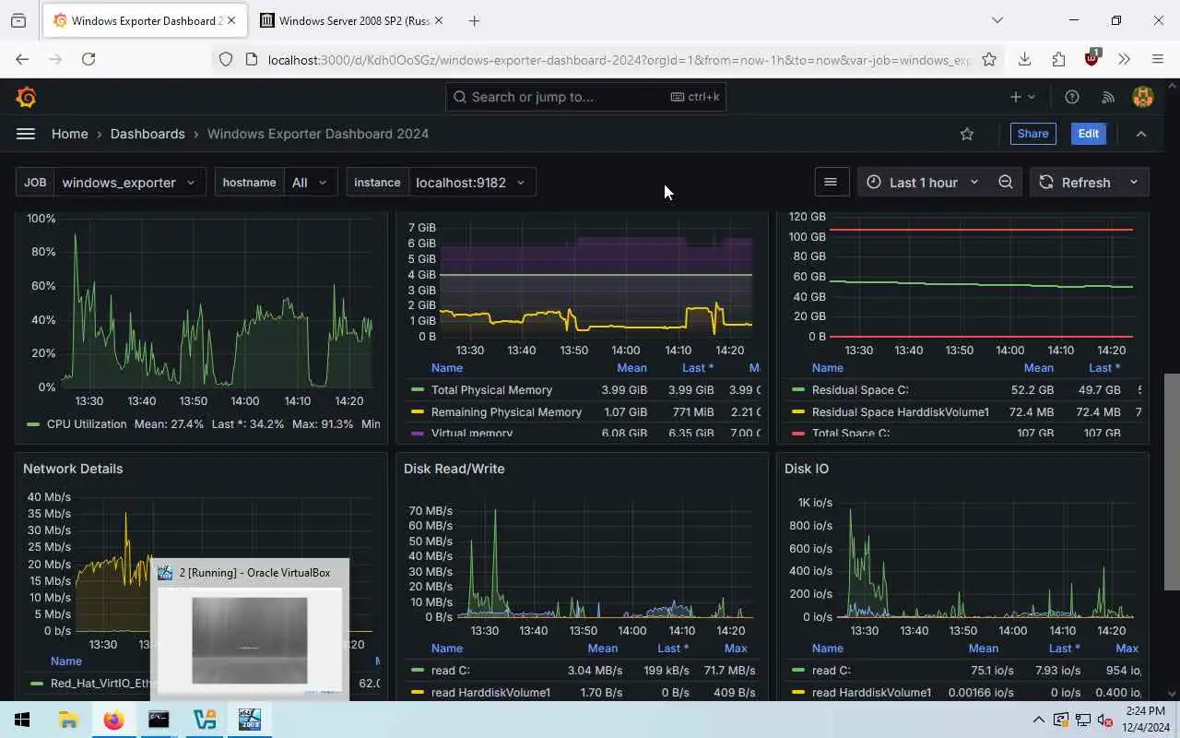1180x738 pixels.
Task: Open the user profile avatar
Action: [x=1143, y=97]
